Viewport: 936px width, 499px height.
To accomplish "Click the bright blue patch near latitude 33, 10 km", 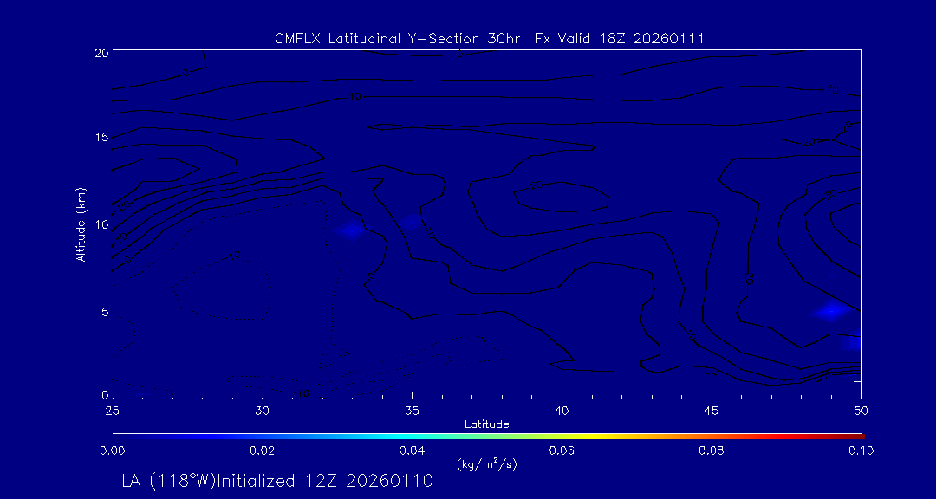I will pos(352,230).
